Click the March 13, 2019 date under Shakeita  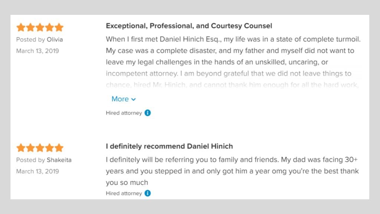[37, 171]
